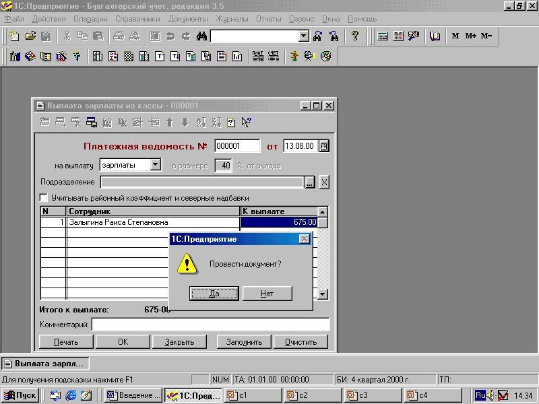Image resolution: width=539 pixels, height=404 pixels.
Task: Click the find next binoculars icon
Action: 317,36
